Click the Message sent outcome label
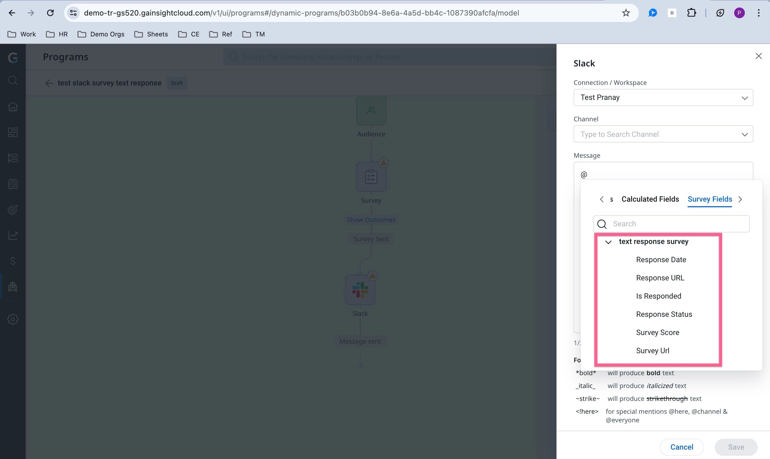 coord(360,341)
